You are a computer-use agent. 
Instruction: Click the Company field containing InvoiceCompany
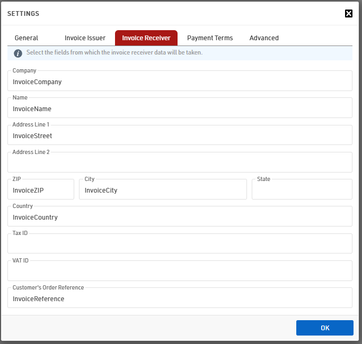pyautogui.click(x=180, y=82)
